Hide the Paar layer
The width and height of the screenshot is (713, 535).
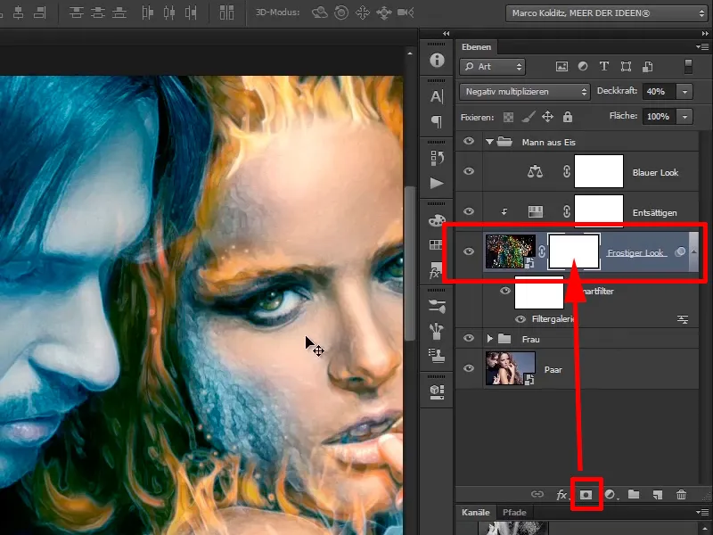(469, 368)
